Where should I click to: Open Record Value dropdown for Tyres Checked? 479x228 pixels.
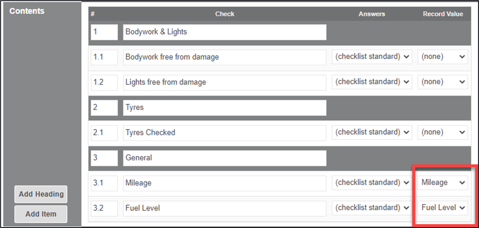tap(442, 132)
